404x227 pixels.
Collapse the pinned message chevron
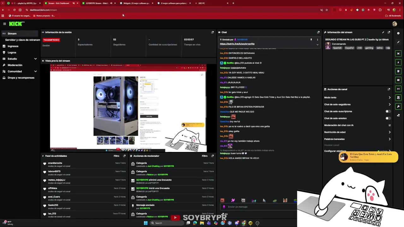point(317,44)
